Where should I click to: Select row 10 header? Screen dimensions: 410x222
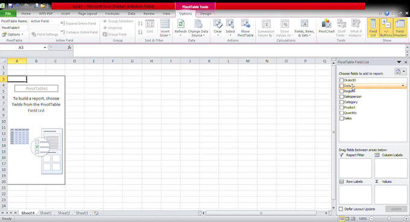[4, 121]
